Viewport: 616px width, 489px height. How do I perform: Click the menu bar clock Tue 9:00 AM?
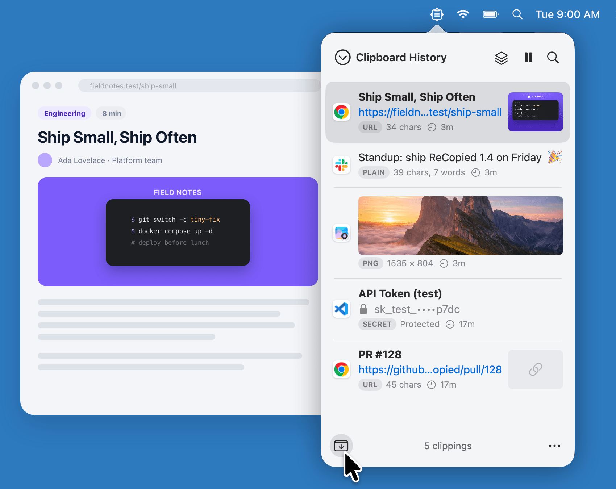pyautogui.click(x=568, y=14)
